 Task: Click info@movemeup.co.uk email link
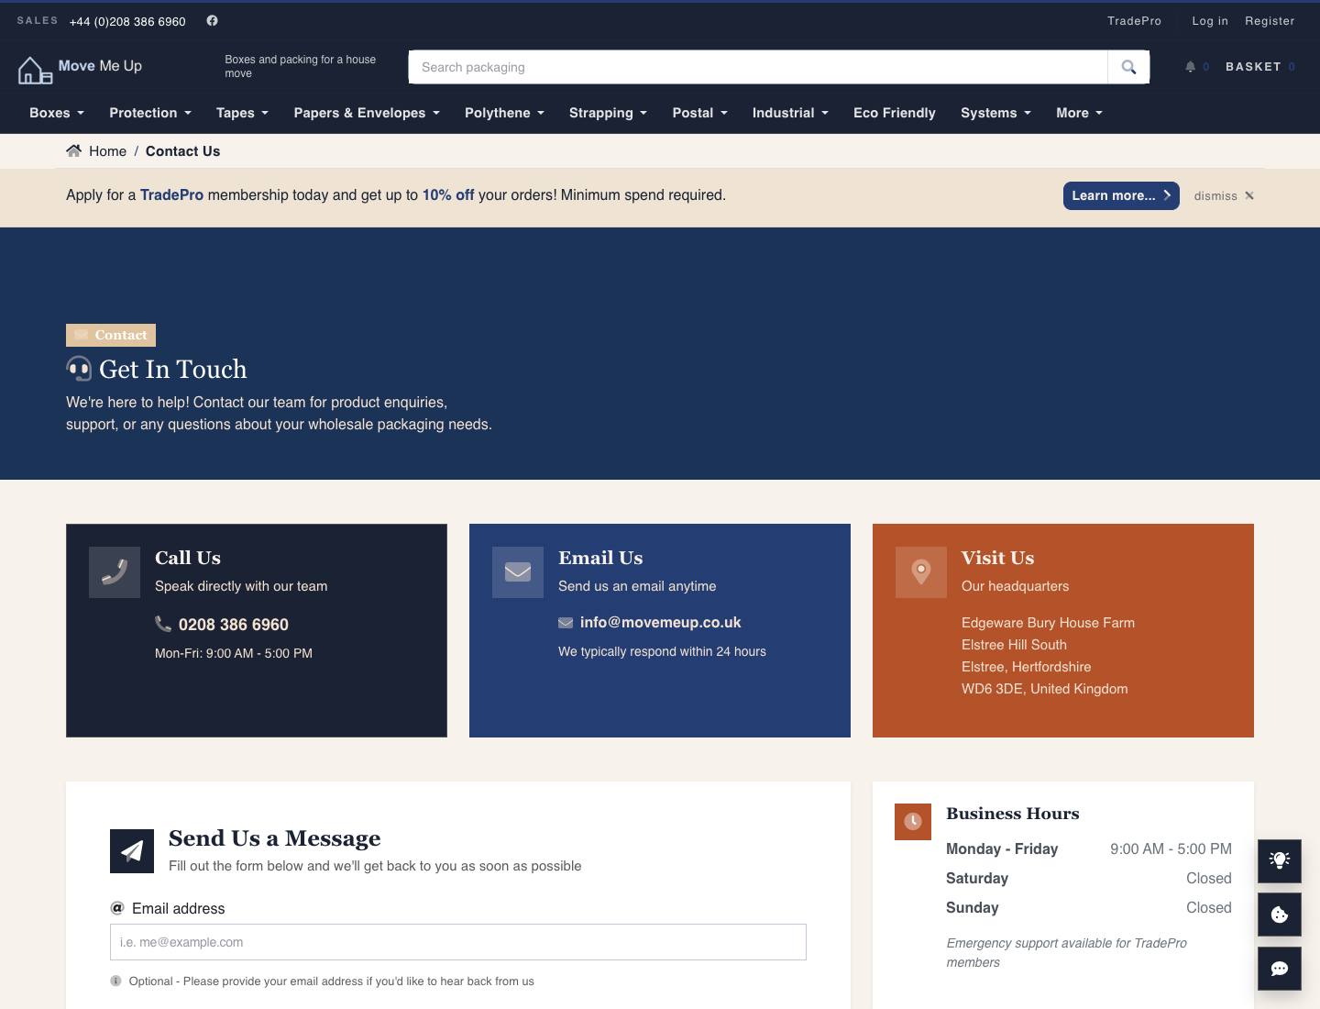pyautogui.click(x=661, y=622)
